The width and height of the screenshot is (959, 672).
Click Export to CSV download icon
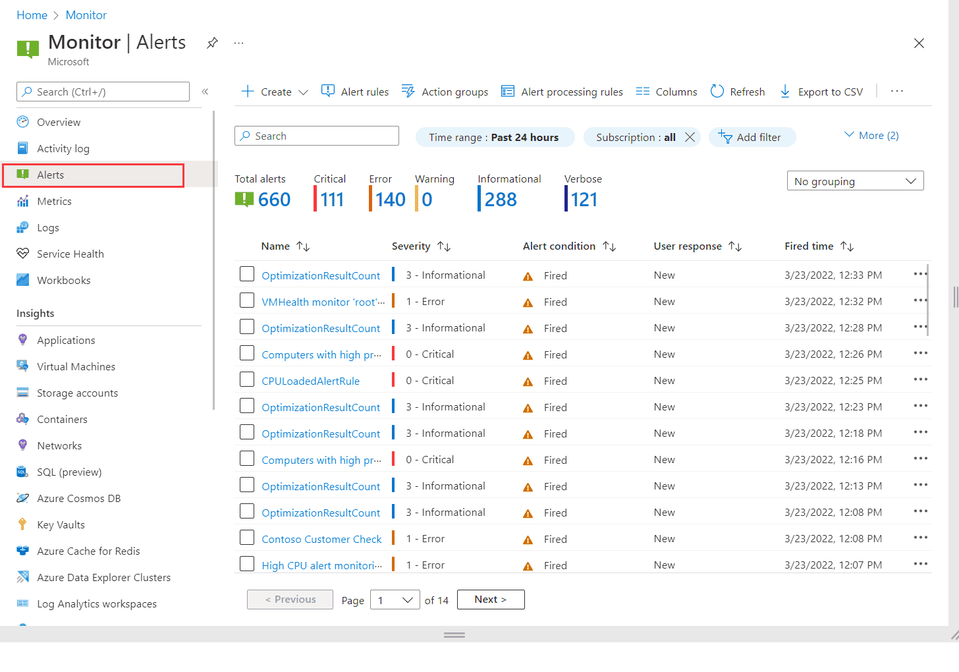tap(785, 92)
